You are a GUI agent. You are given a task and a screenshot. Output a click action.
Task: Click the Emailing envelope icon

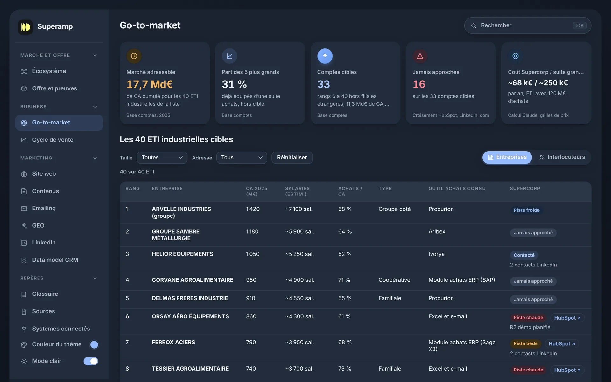(x=24, y=208)
